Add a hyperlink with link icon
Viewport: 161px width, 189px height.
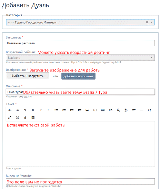pyautogui.click(x=111, y=110)
